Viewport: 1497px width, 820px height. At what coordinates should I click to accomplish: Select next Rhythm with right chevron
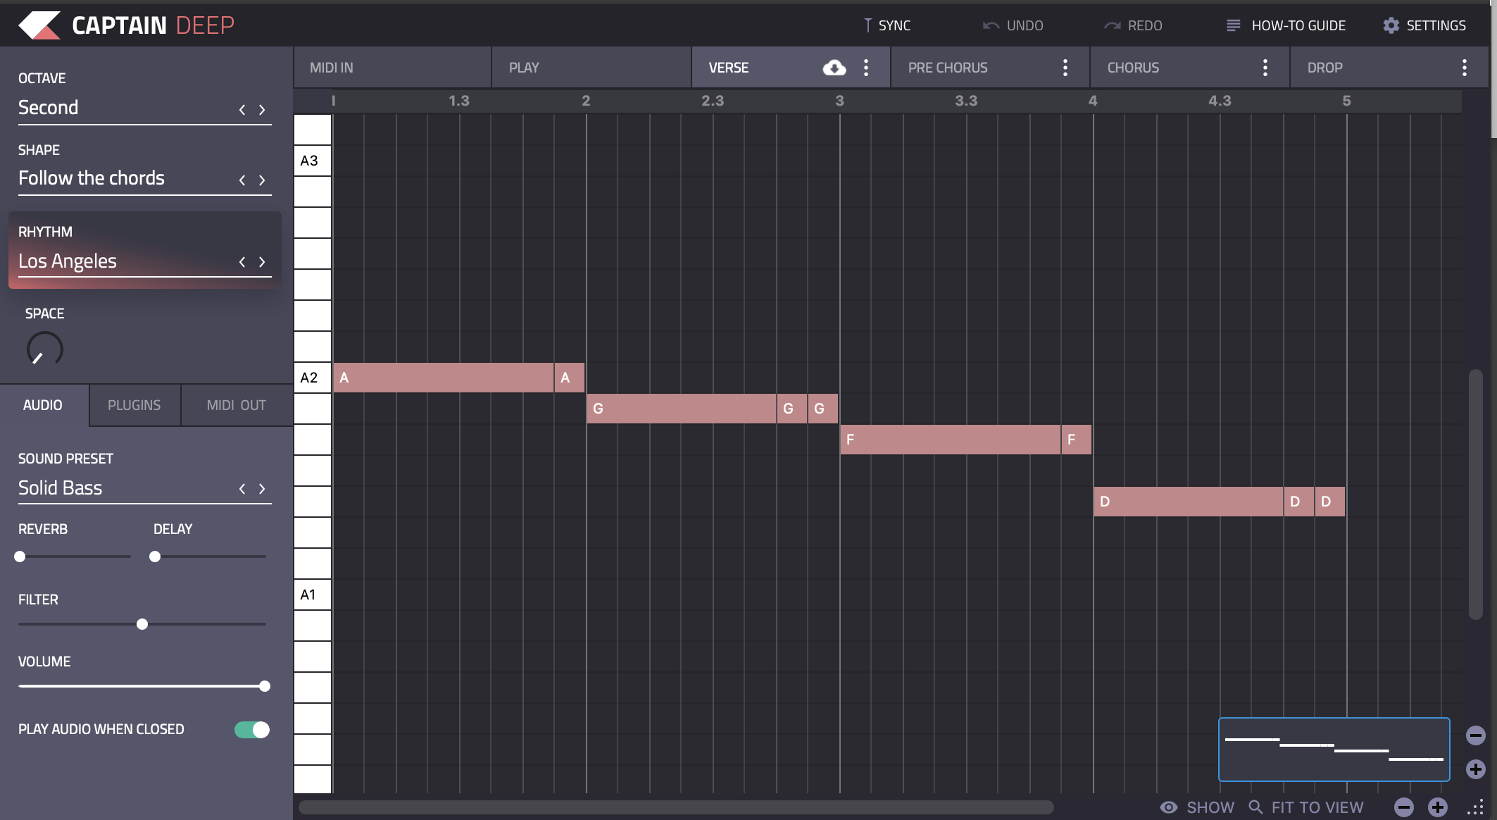pyautogui.click(x=262, y=262)
